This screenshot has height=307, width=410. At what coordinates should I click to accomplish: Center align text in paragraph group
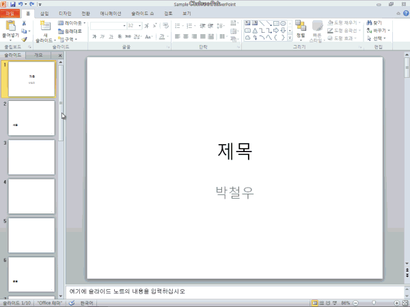click(186, 37)
